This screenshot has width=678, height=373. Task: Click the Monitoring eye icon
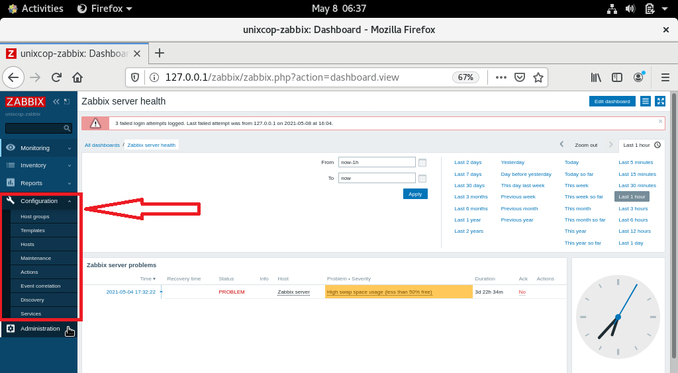(11, 147)
